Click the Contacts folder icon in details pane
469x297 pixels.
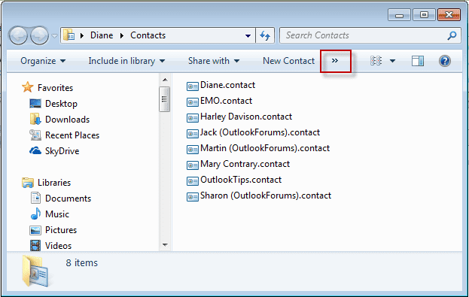(x=35, y=271)
